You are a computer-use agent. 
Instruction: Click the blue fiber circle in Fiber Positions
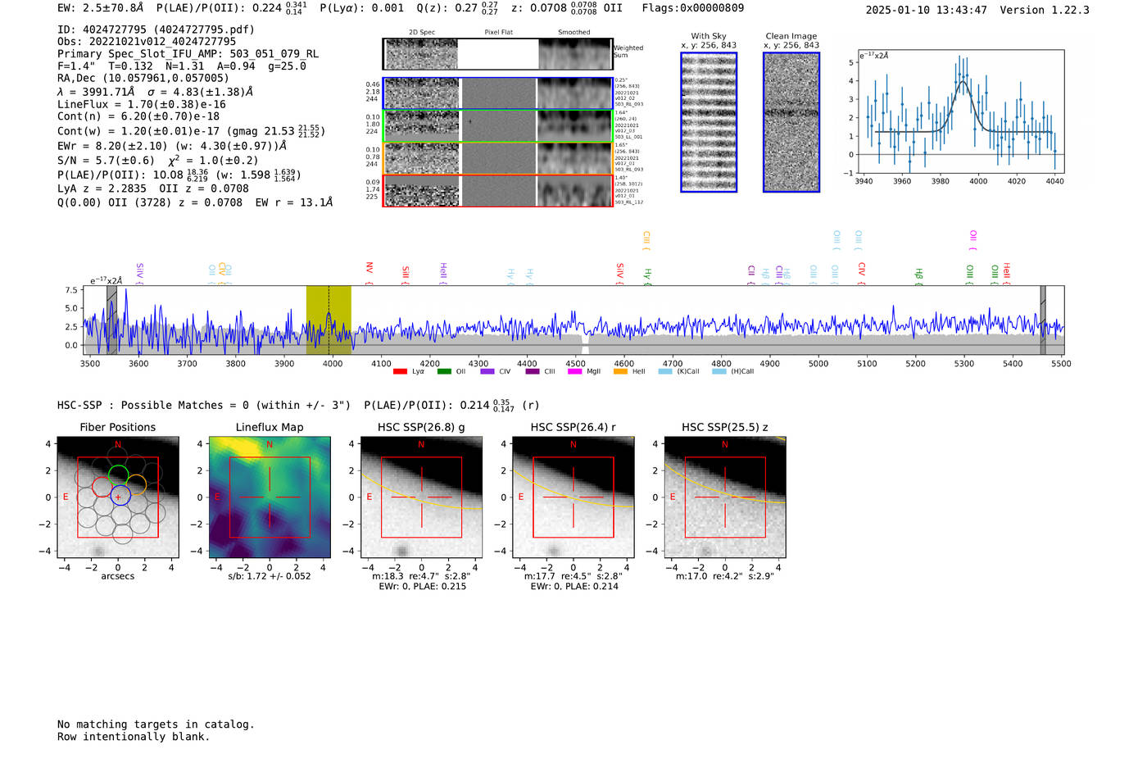click(x=120, y=494)
